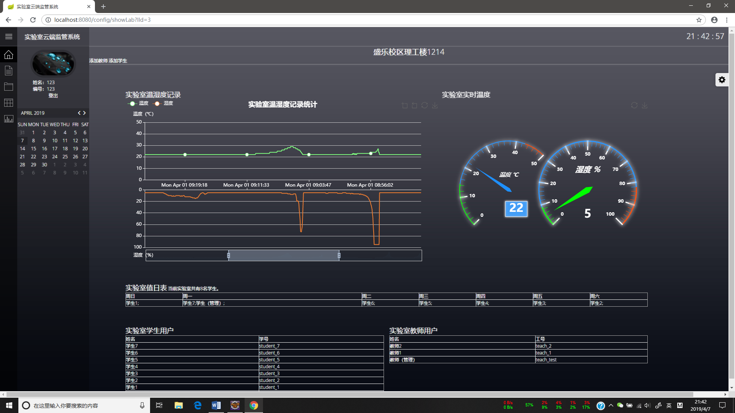The width and height of the screenshot is (735, 413).
Task: Click 登出 to log out
Action: pyautogui.click(x=53, y=96)
